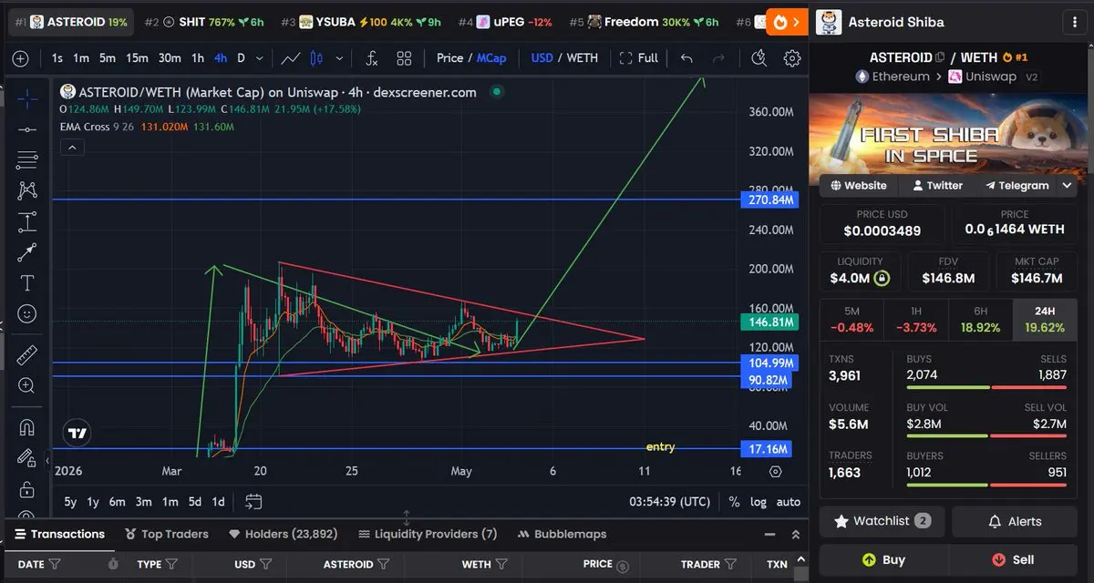Set chart range to 1m
1094x583 pixels.
(x=170, y=502)
